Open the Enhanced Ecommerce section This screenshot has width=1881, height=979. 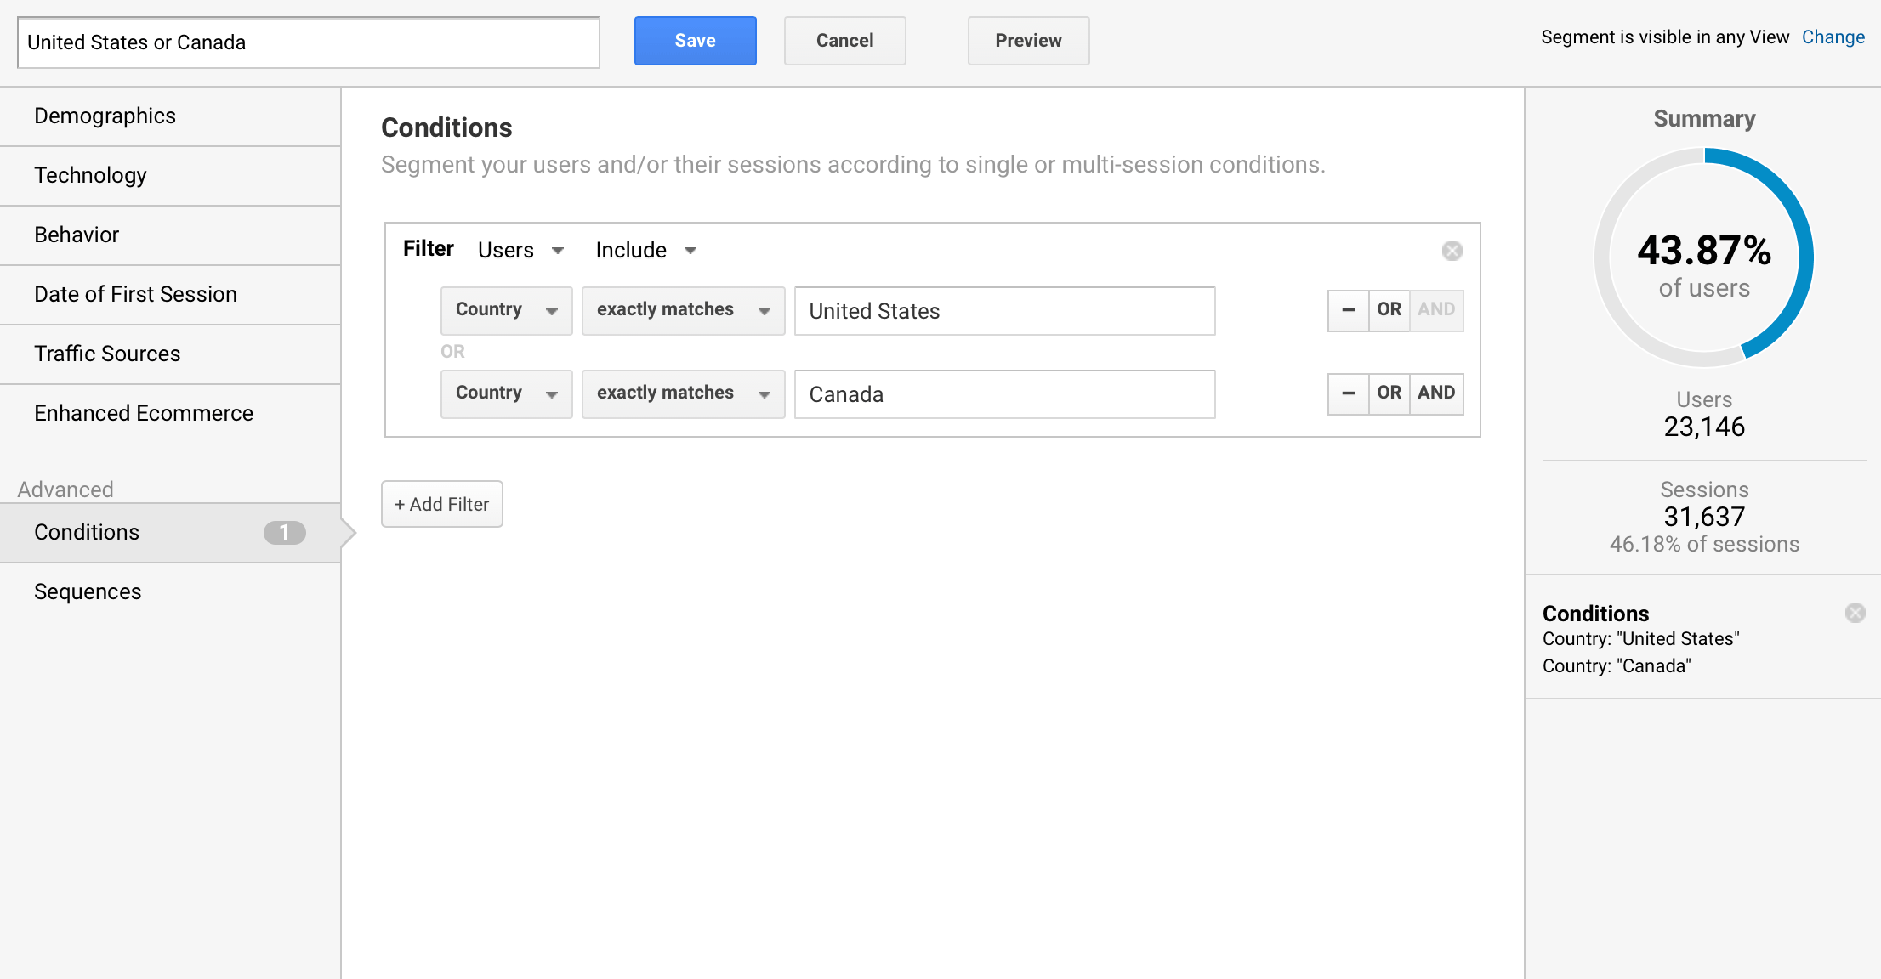click(x=144, y=413)
